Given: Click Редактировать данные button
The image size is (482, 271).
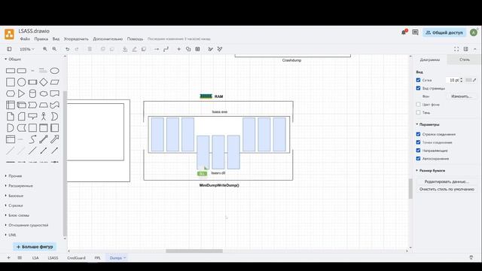Looking at the screenshot, I should click(447, 181).
